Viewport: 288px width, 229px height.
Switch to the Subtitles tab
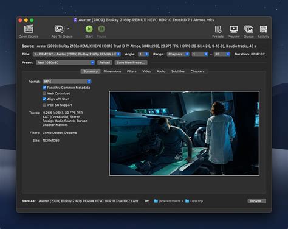pyautogui.click(x=178, y=71)
